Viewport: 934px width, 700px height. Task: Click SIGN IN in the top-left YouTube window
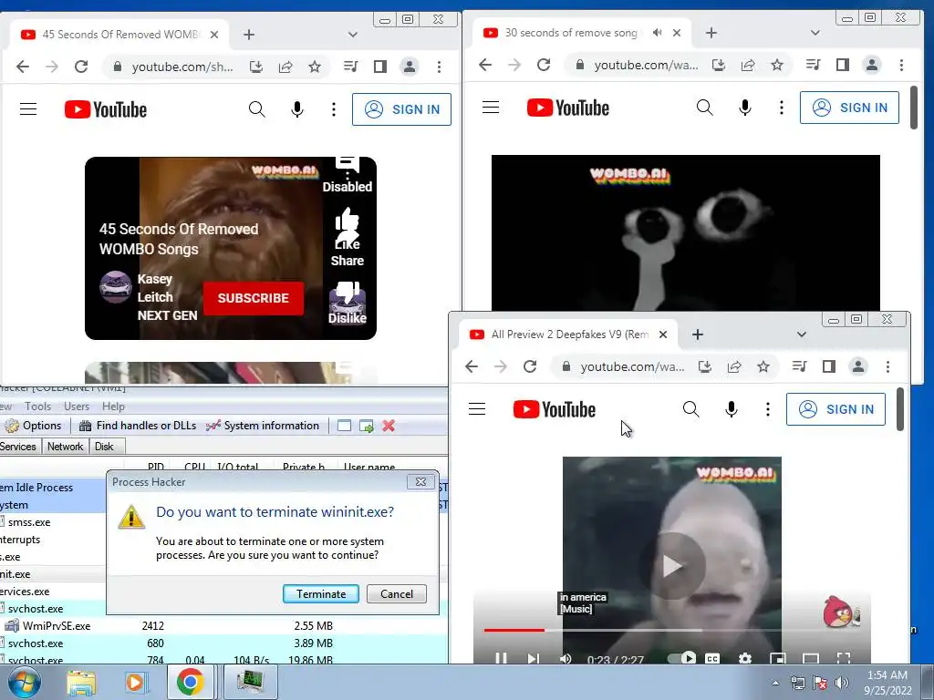coord(401,109)
